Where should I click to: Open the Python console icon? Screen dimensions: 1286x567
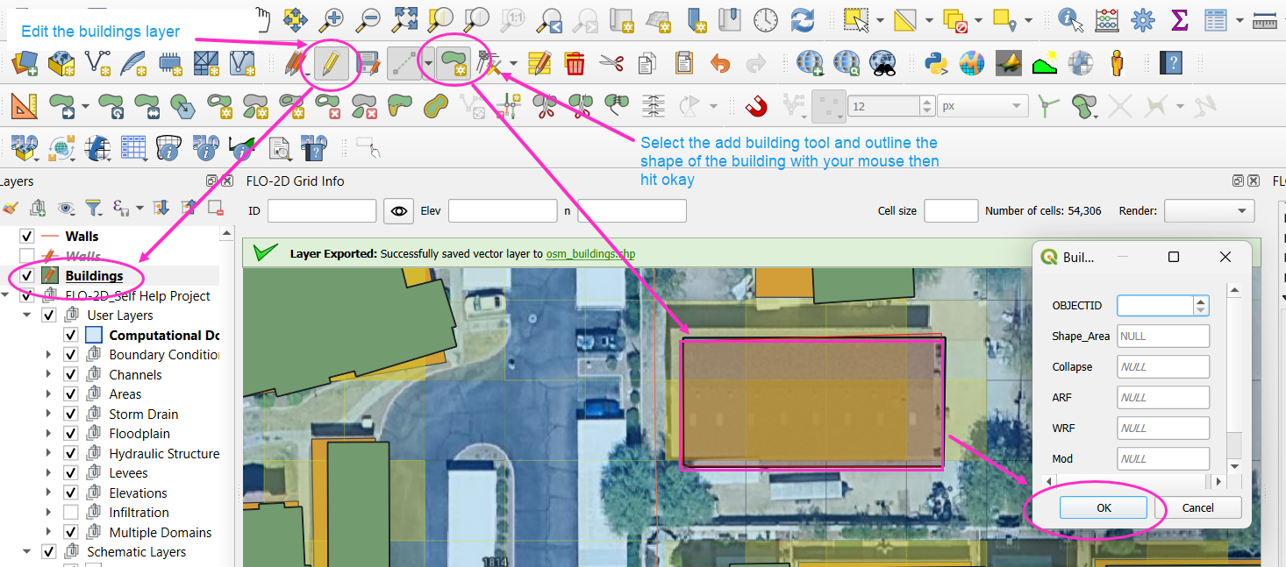pos(935,63)
